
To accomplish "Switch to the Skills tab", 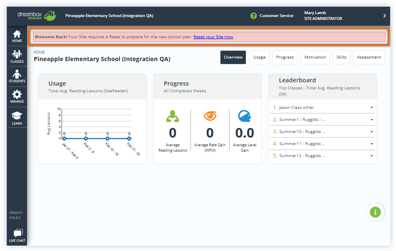I will pyautogui.click(x=341, y=57).
